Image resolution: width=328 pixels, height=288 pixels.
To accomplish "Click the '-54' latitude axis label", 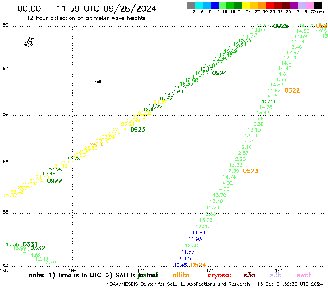I will pos(4,114).
